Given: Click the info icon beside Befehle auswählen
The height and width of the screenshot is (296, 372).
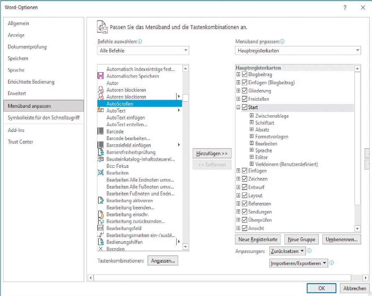Looking at the screenshot, I should click(140, 41).
